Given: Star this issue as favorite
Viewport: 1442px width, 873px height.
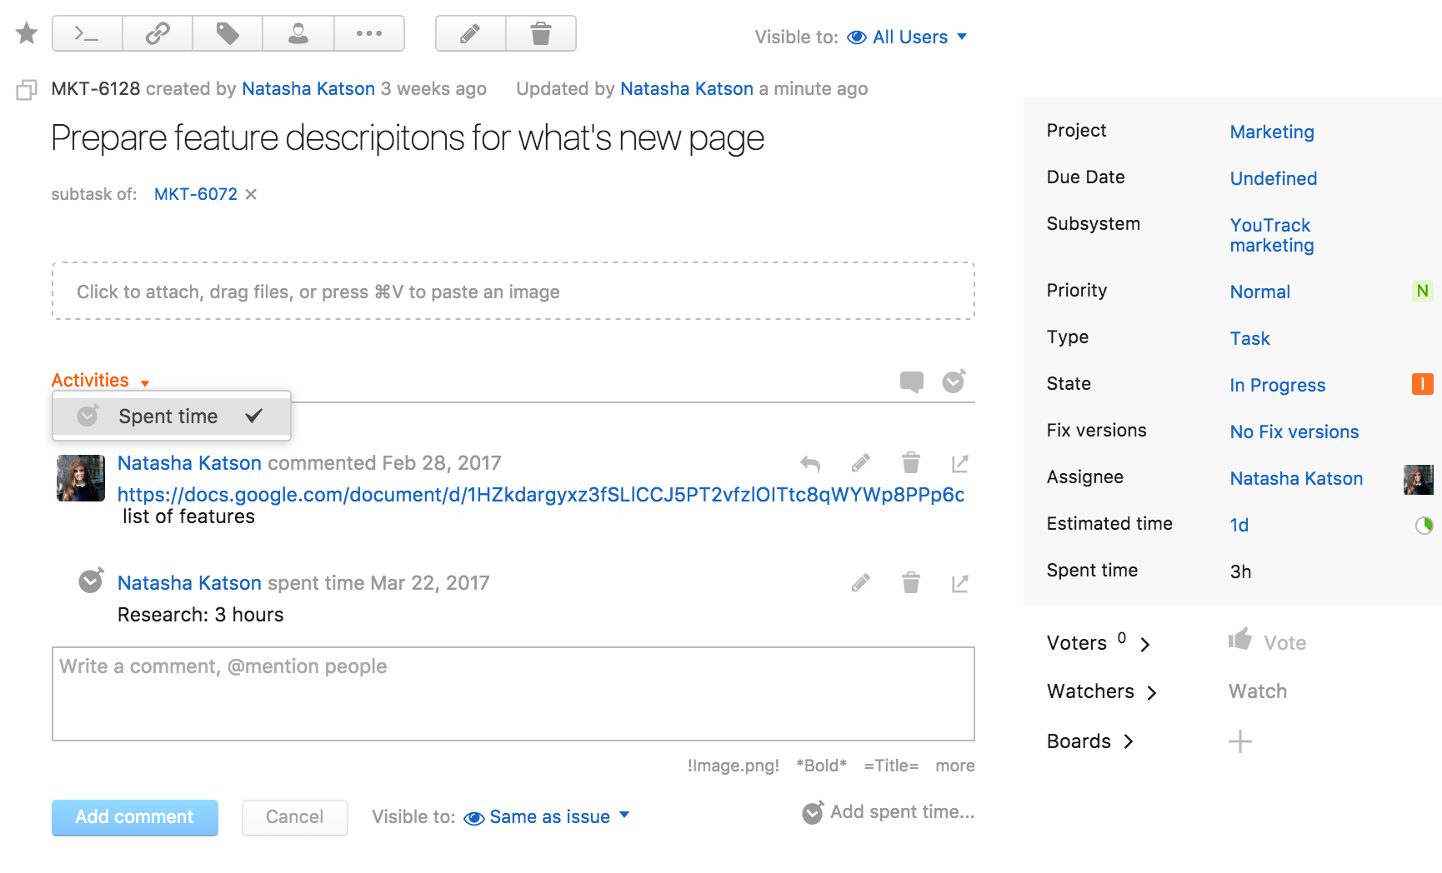Looking at the screenshot, I should click(27, 33).
